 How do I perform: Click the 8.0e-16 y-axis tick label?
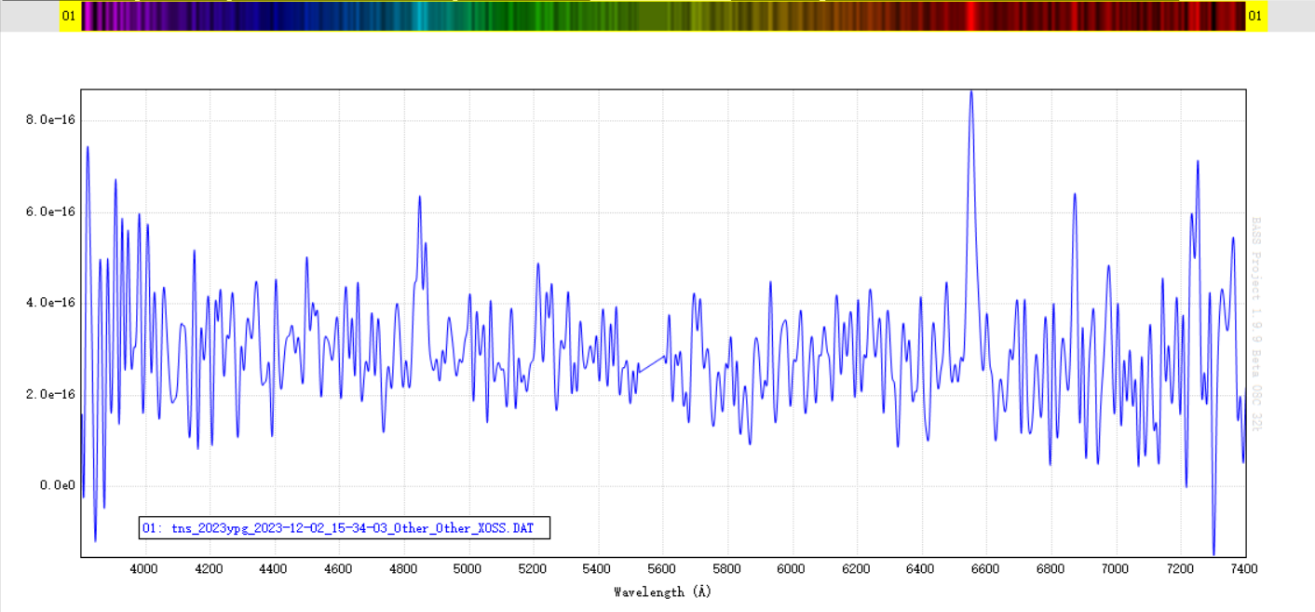click(x=50, y=120)
